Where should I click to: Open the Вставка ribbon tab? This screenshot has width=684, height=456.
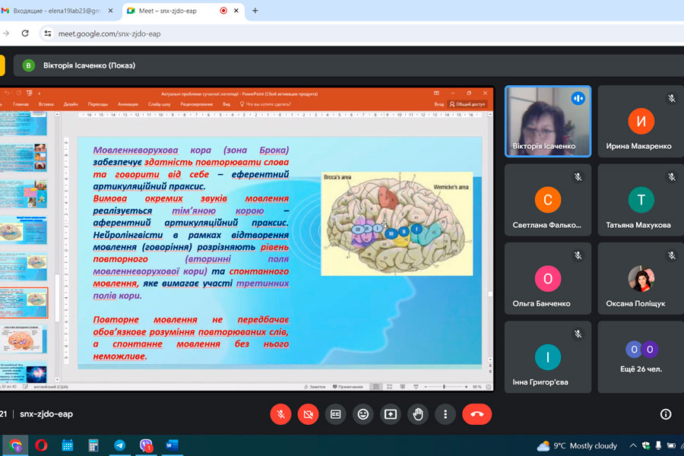coord(46,104)
